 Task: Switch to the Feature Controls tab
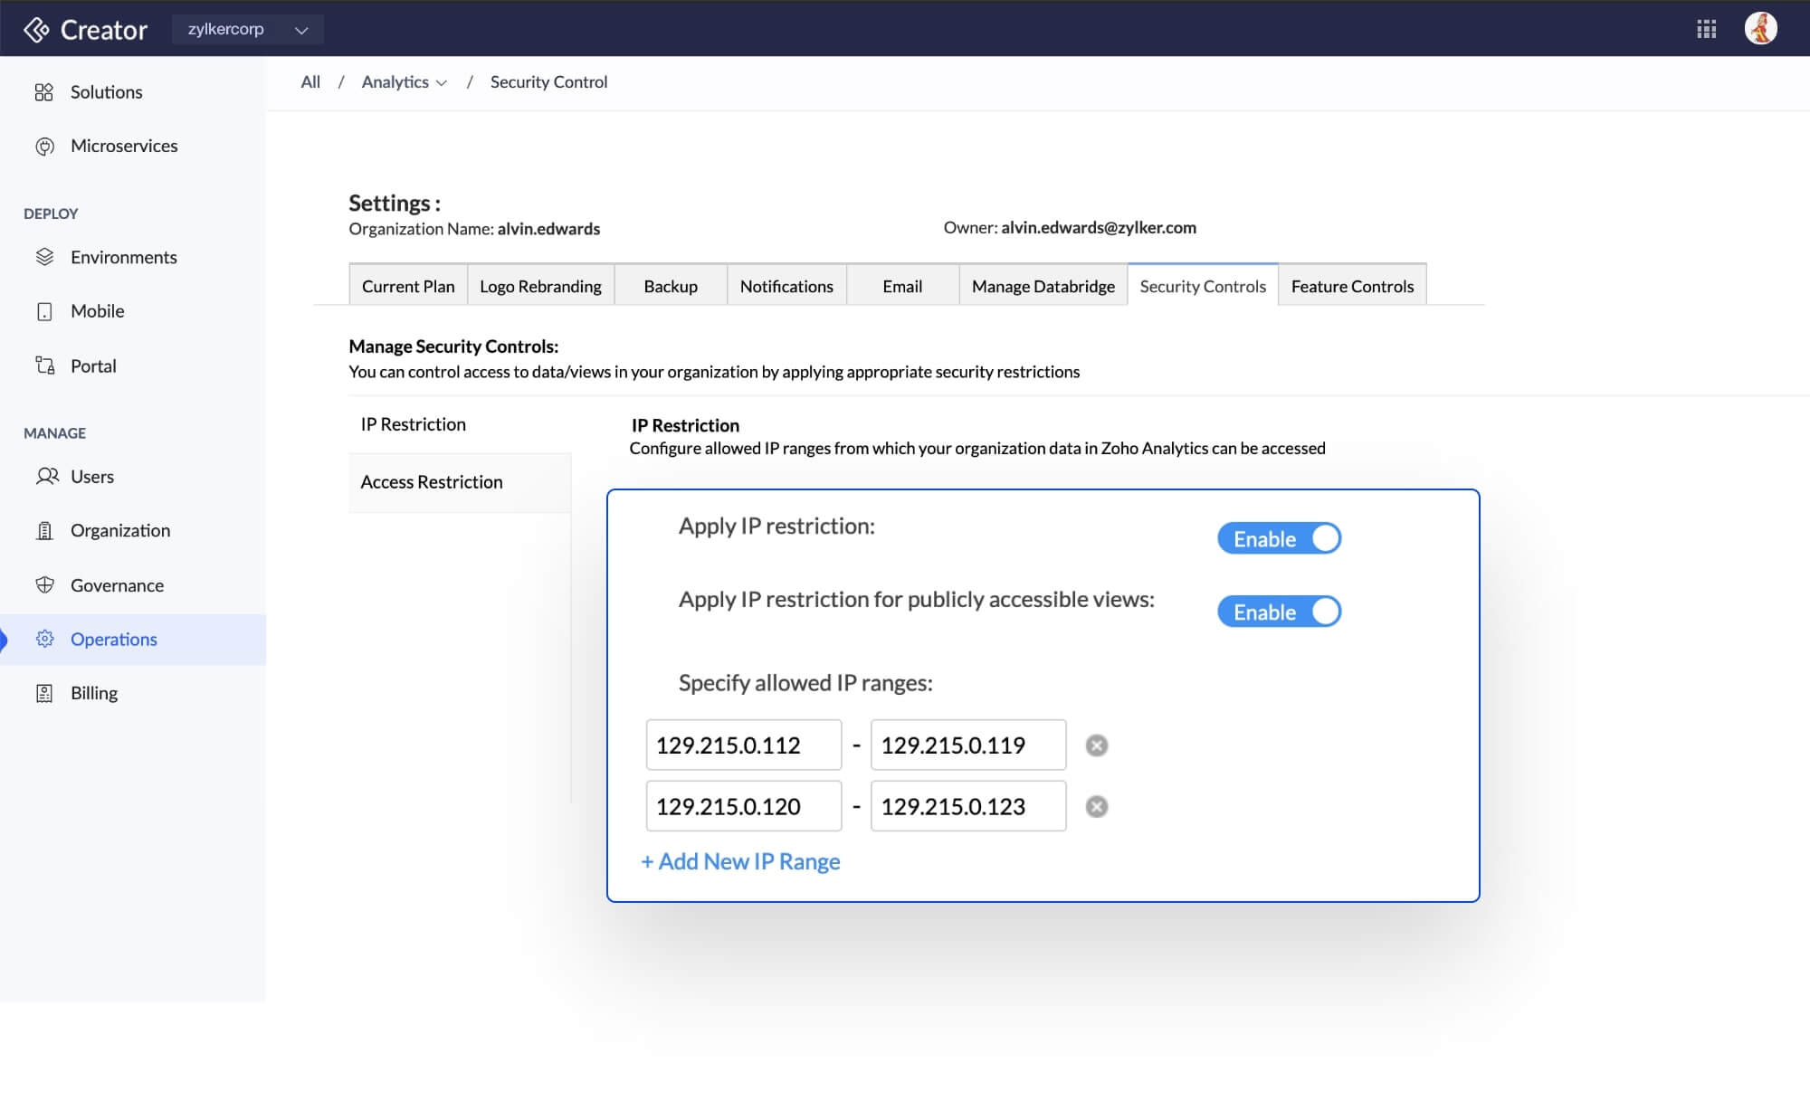[1351, 287]
